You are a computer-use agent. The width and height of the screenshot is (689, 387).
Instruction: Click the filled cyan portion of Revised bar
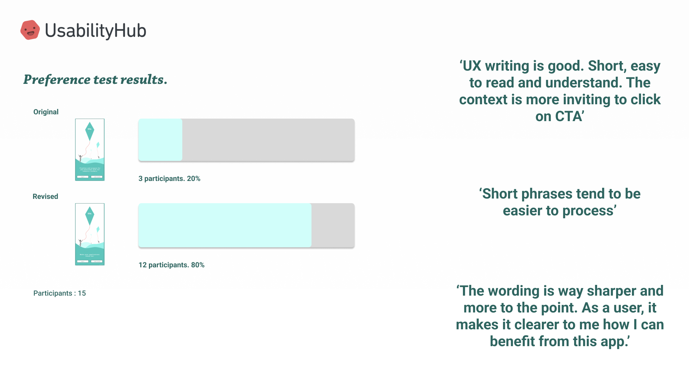225,225
